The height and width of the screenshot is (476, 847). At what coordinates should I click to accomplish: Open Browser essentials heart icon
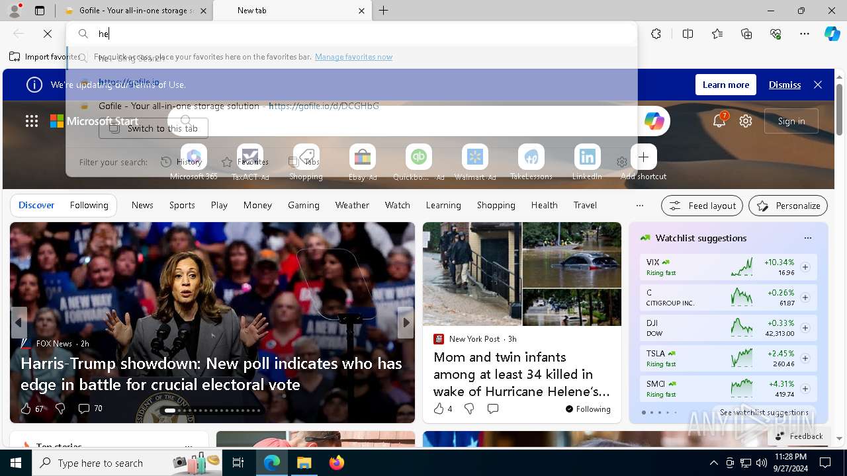coord(776,34)
